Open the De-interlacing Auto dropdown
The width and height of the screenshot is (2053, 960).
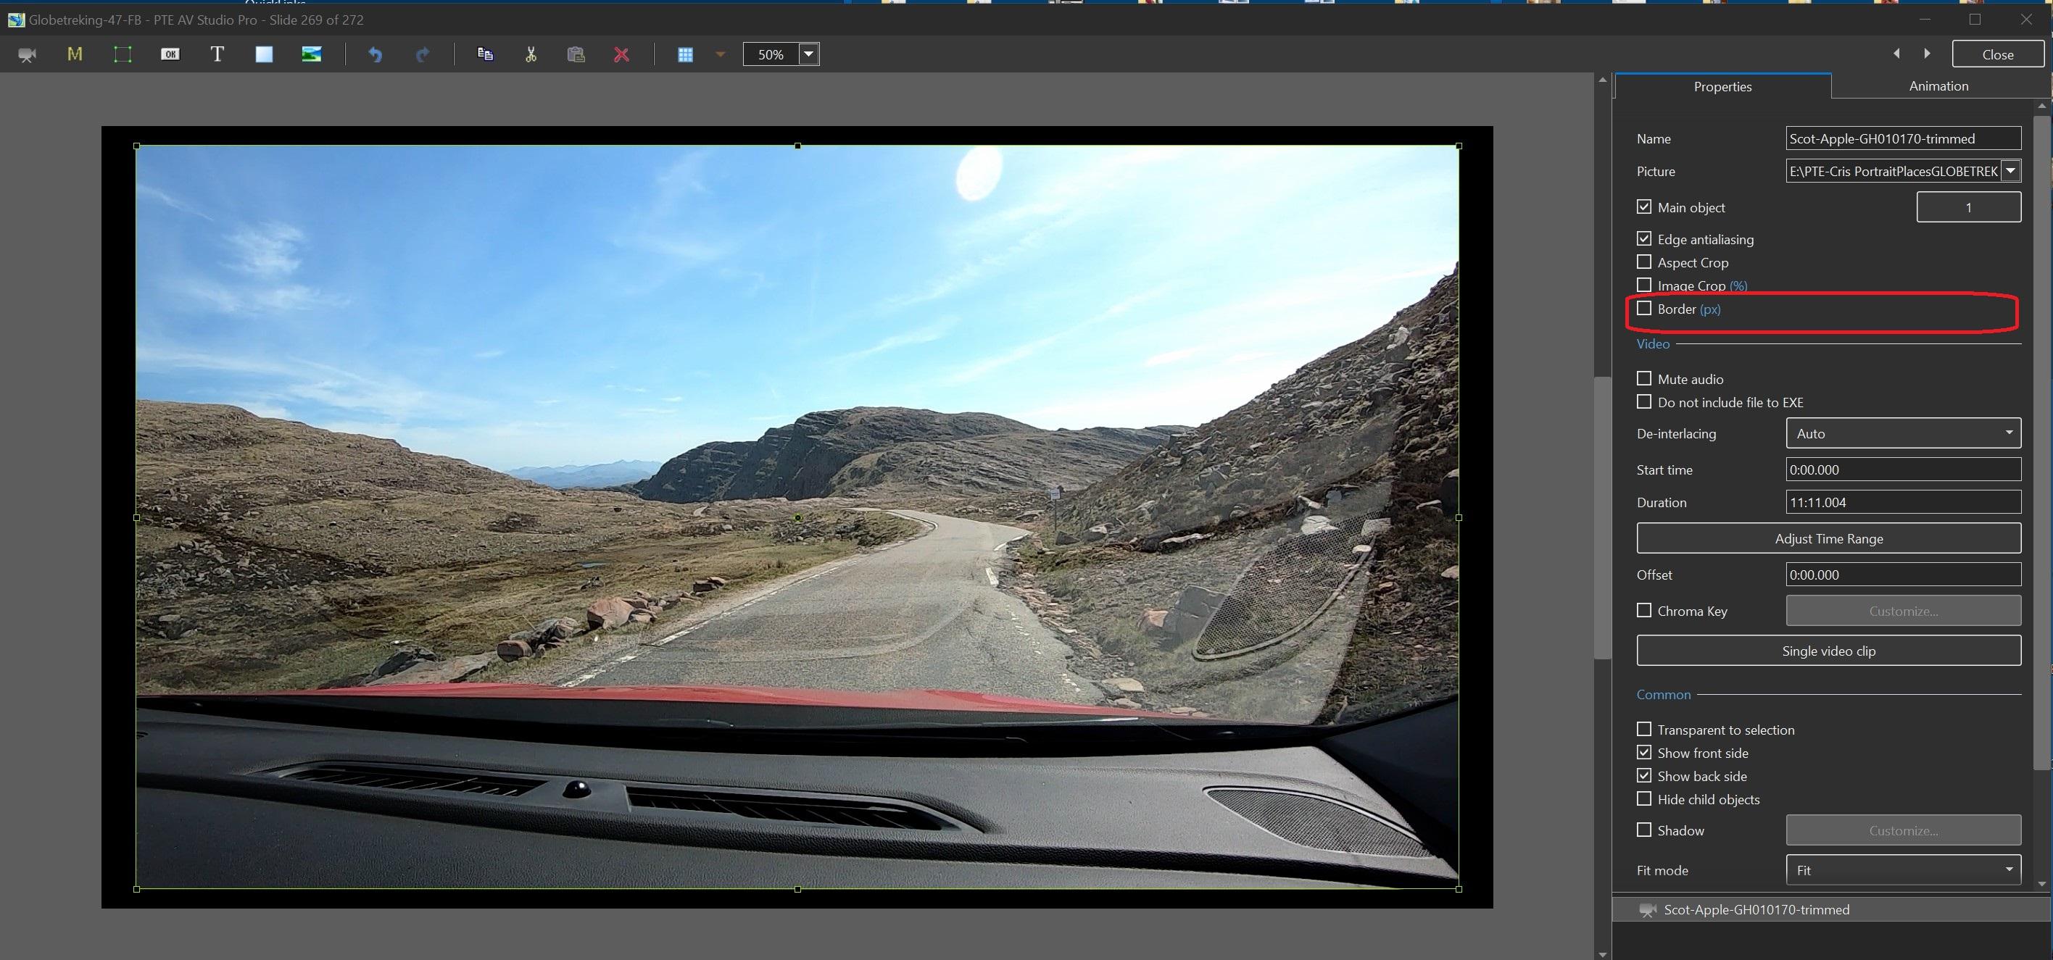[x=1903, y=433]
